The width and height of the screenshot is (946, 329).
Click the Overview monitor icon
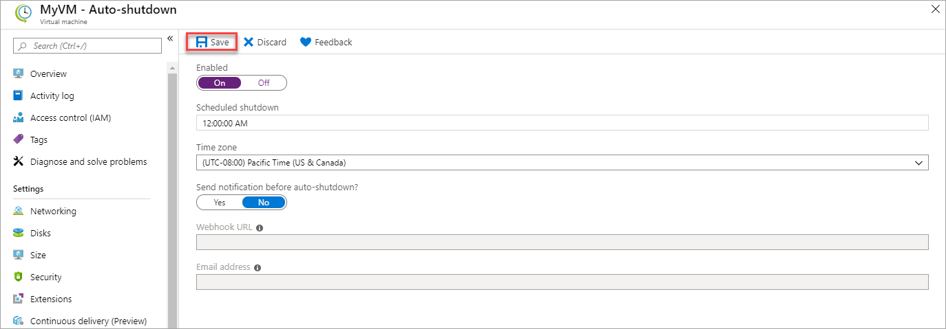(x=19, y=73)
